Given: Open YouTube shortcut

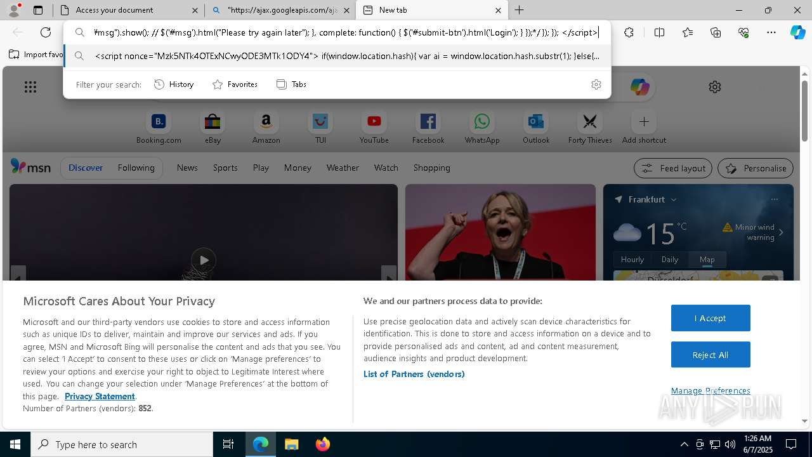Looking at the screenshot, I should (x=374, y=128).
